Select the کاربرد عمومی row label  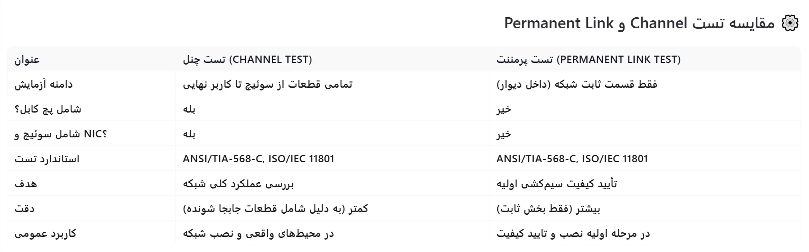(45, 234)
